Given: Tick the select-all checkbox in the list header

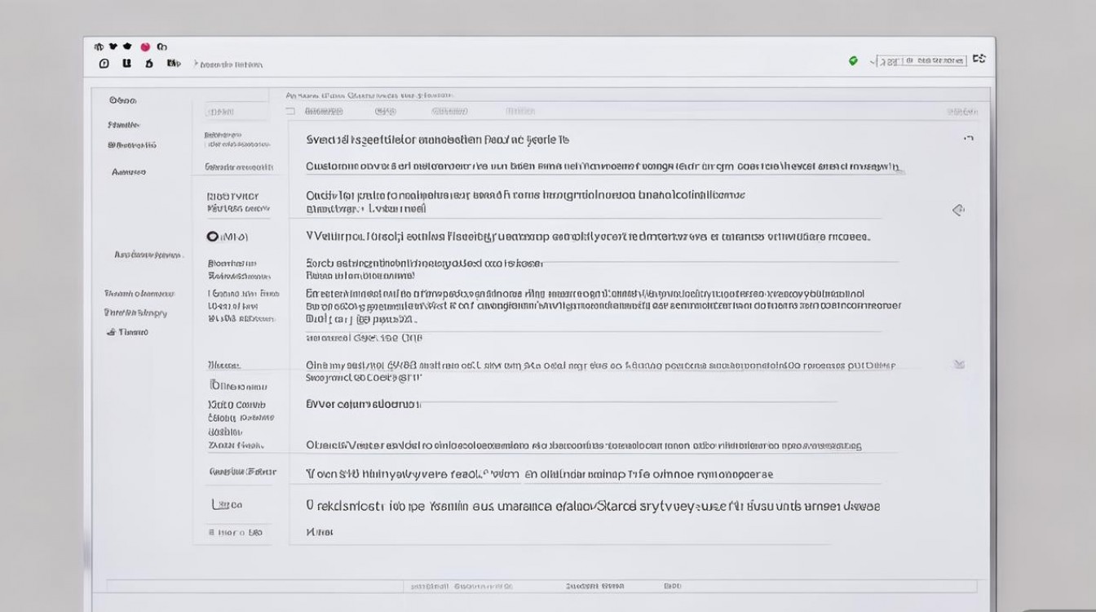Looking at the screenshot, I should click(290, 111).
